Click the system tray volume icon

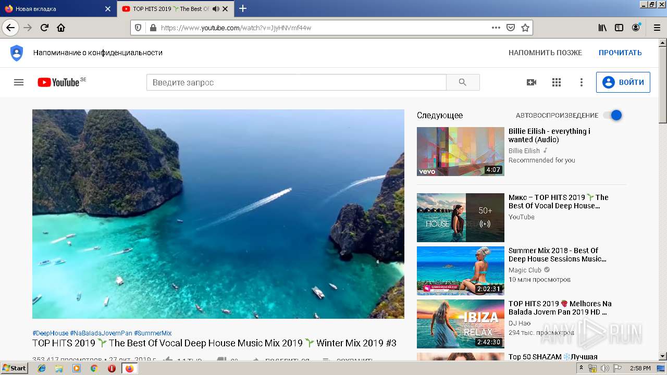tap(604, 368)
